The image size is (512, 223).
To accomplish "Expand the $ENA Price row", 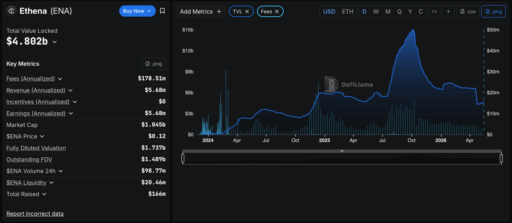I will click(42, 136).
